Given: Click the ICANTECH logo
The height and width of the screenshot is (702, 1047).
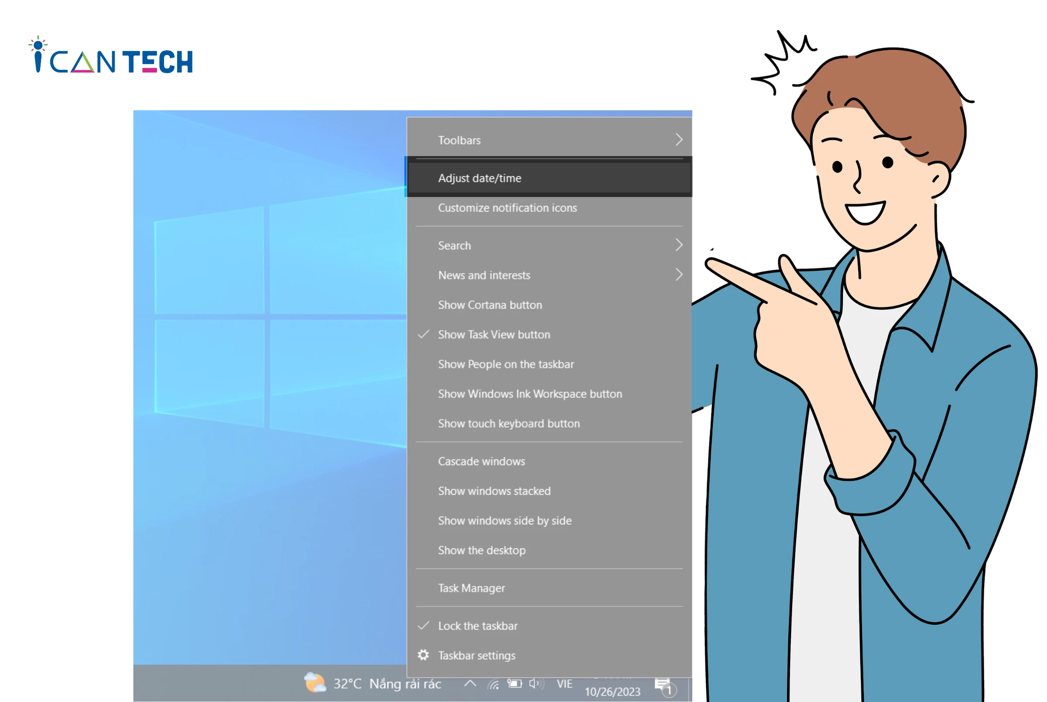Looking at the screenshot, I should click(x=110, y=55).
